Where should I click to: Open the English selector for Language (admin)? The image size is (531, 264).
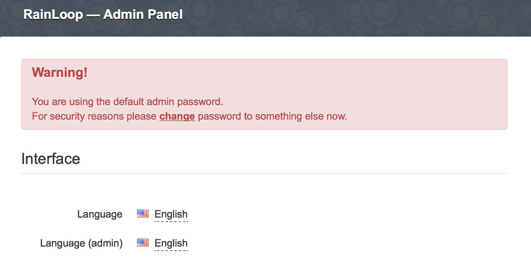point(171,243)
